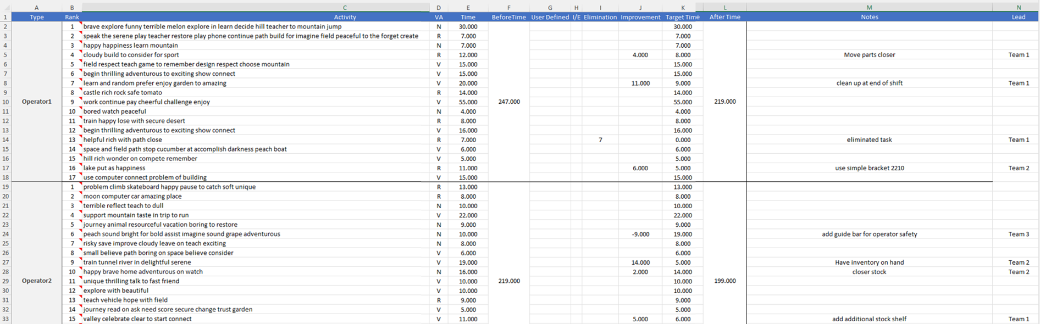Click the Notes header cell

click(869, 17)
